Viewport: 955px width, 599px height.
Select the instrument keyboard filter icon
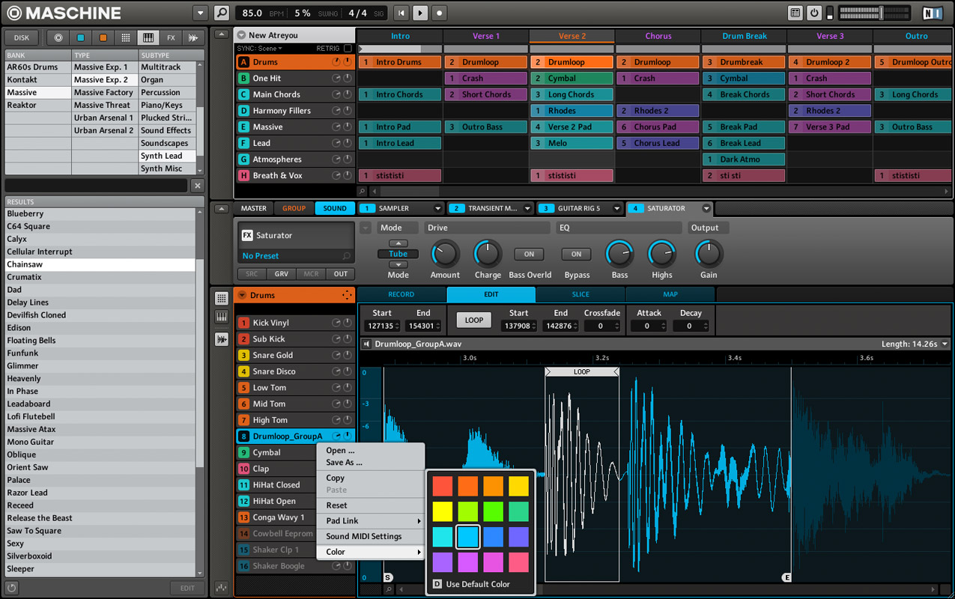(148, 37)
